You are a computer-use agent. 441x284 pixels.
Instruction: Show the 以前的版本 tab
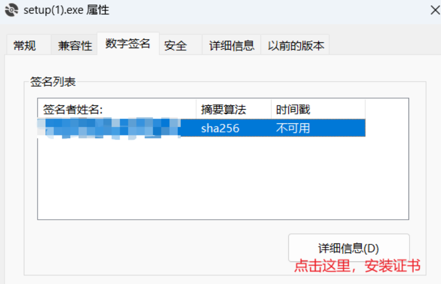coord(295,45)
